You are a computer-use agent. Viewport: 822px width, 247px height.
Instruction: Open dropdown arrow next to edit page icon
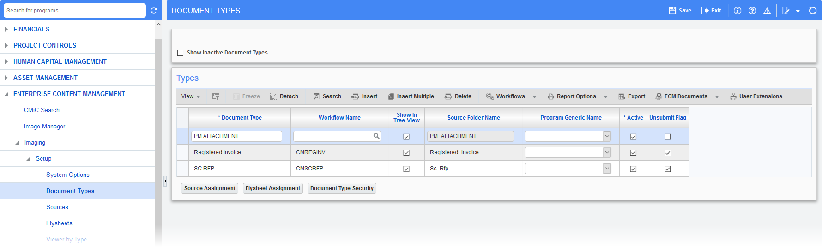(798, 11)
